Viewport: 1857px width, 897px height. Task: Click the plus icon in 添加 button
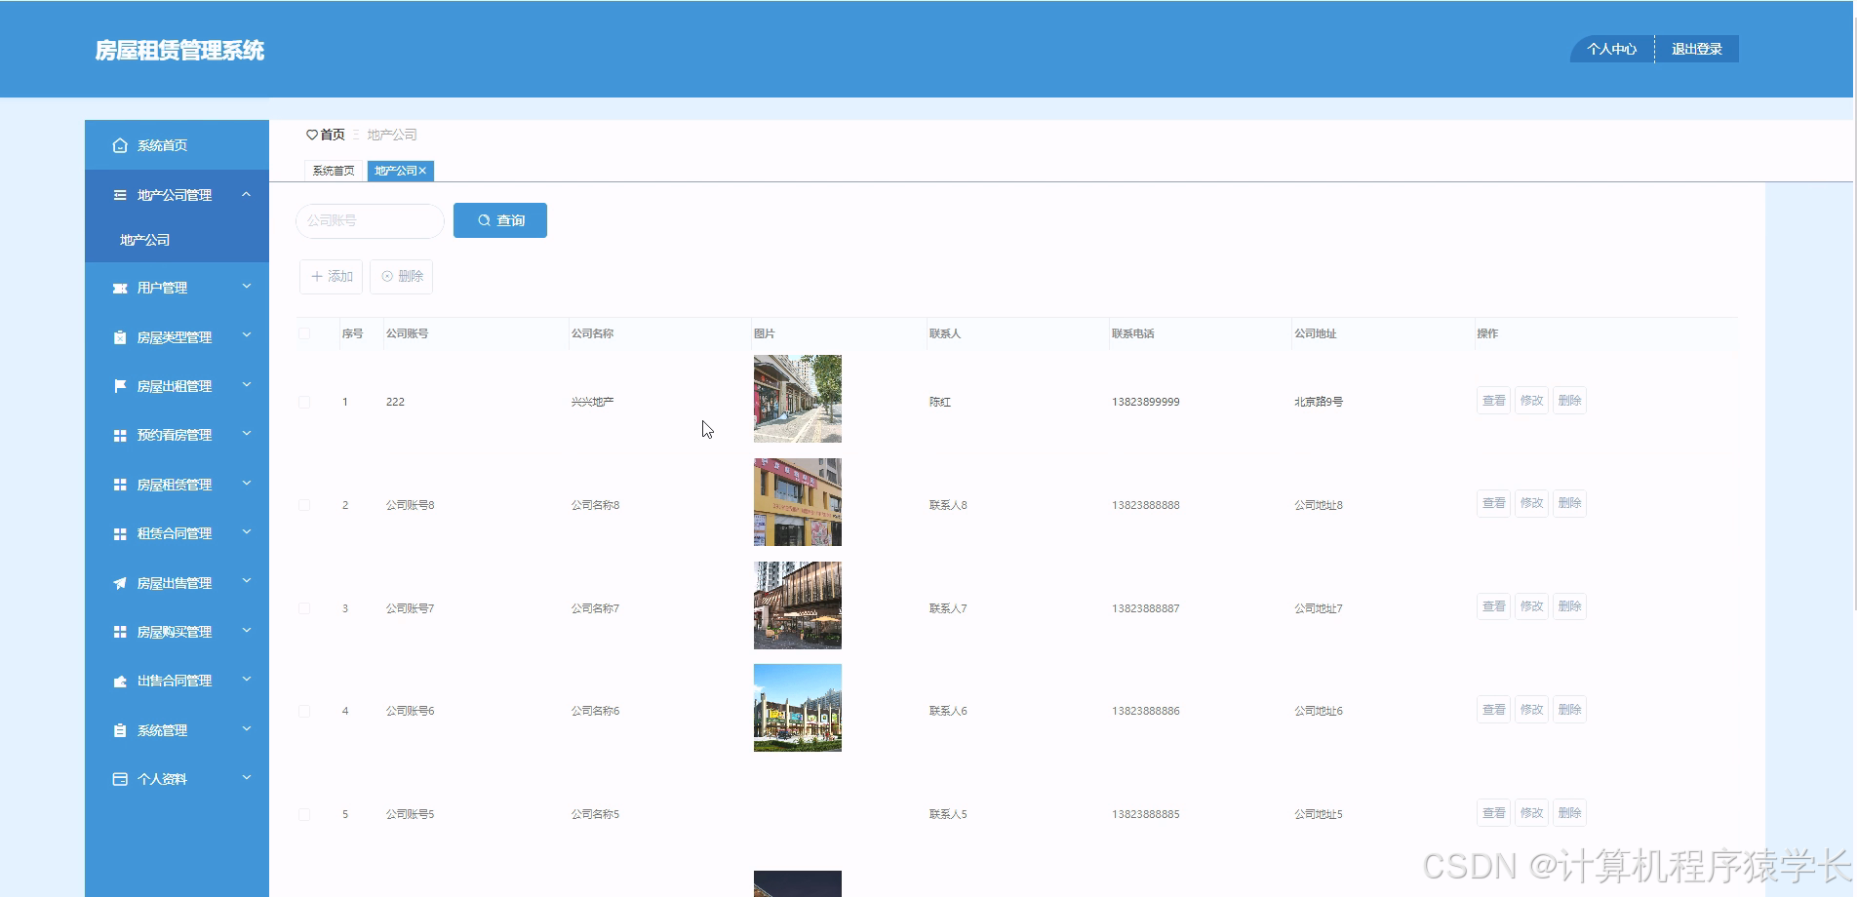tap(317, 277)
